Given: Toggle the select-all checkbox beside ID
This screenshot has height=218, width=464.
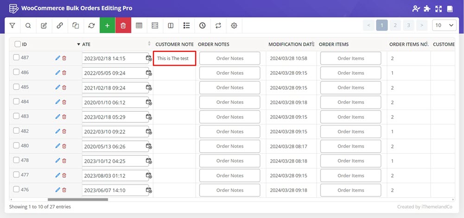Looking at the screenshot, I should click(18, 44).
